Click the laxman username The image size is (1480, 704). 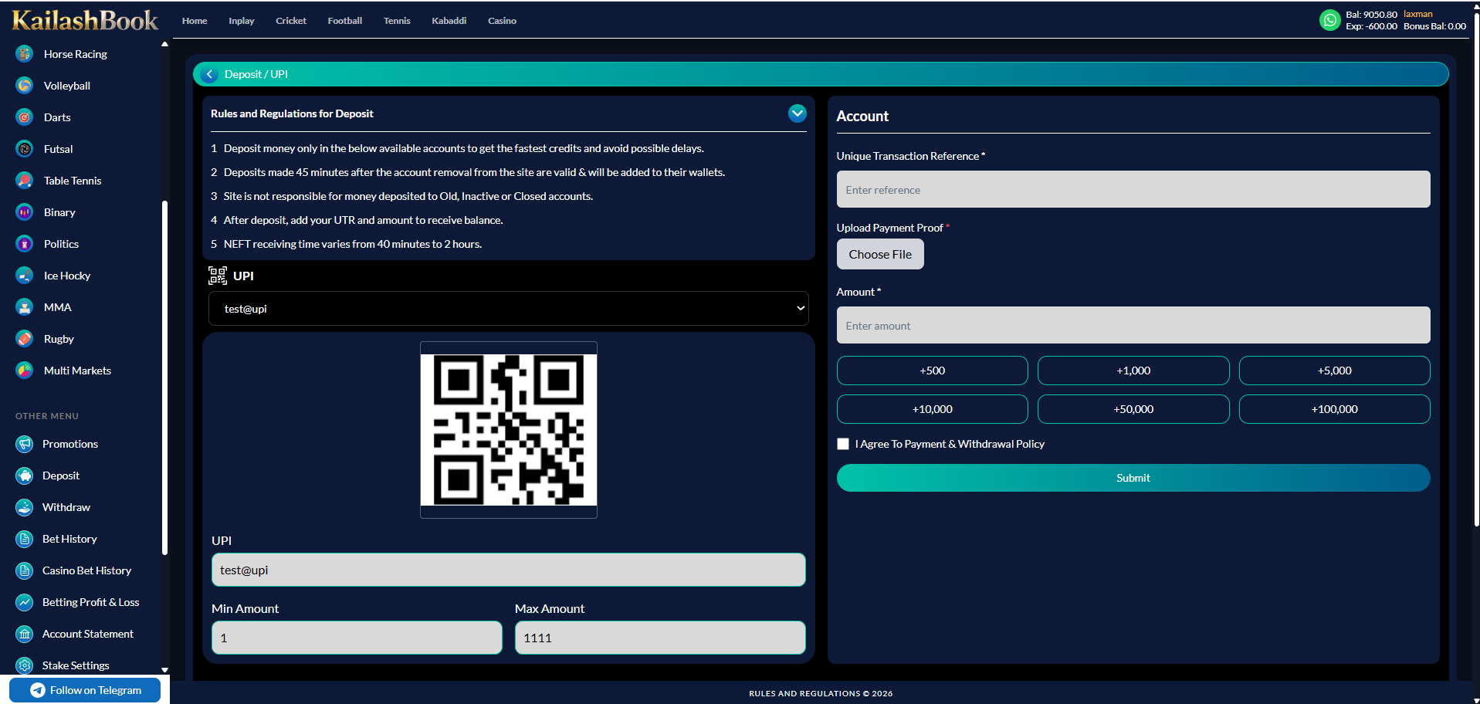[1418, 14]
